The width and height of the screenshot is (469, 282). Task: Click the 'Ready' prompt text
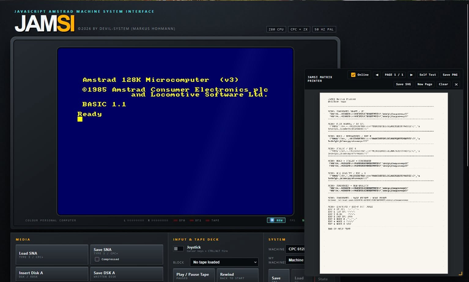tap(89, 114)
